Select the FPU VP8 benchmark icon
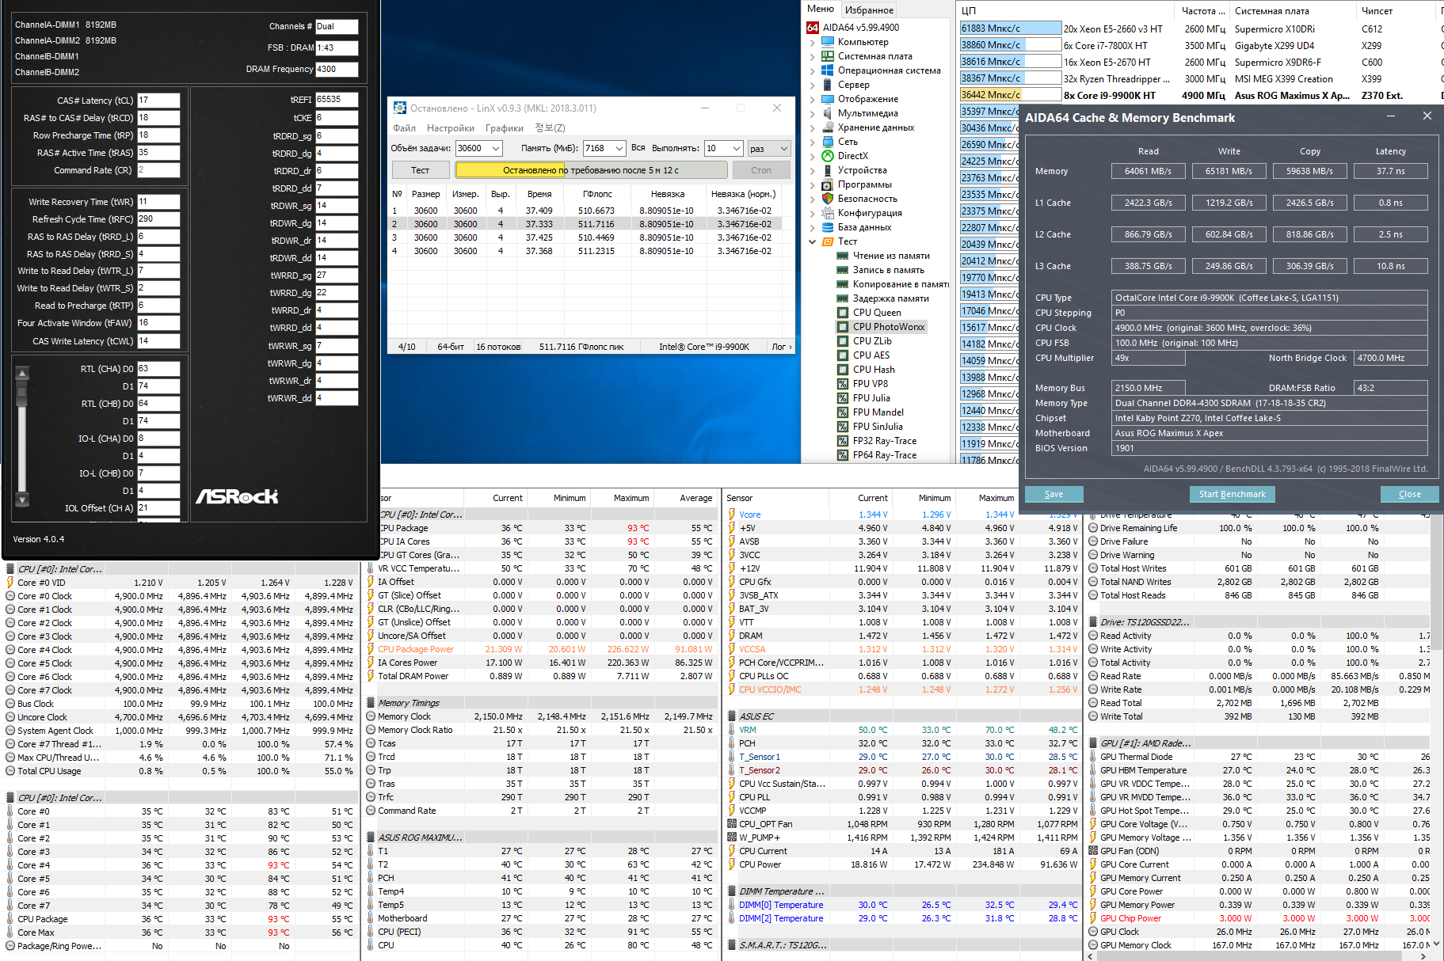This screenshot has height=961, width=1444. [843, 384]
